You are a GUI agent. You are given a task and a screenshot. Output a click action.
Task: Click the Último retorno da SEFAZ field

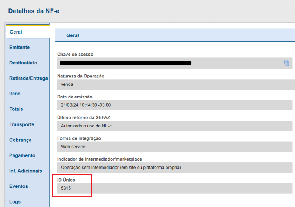175,126
